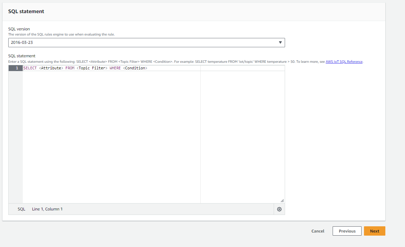The image size is (405, 247).
Task: Click the Line 1, Column 1 indicator
Action: 47,209
